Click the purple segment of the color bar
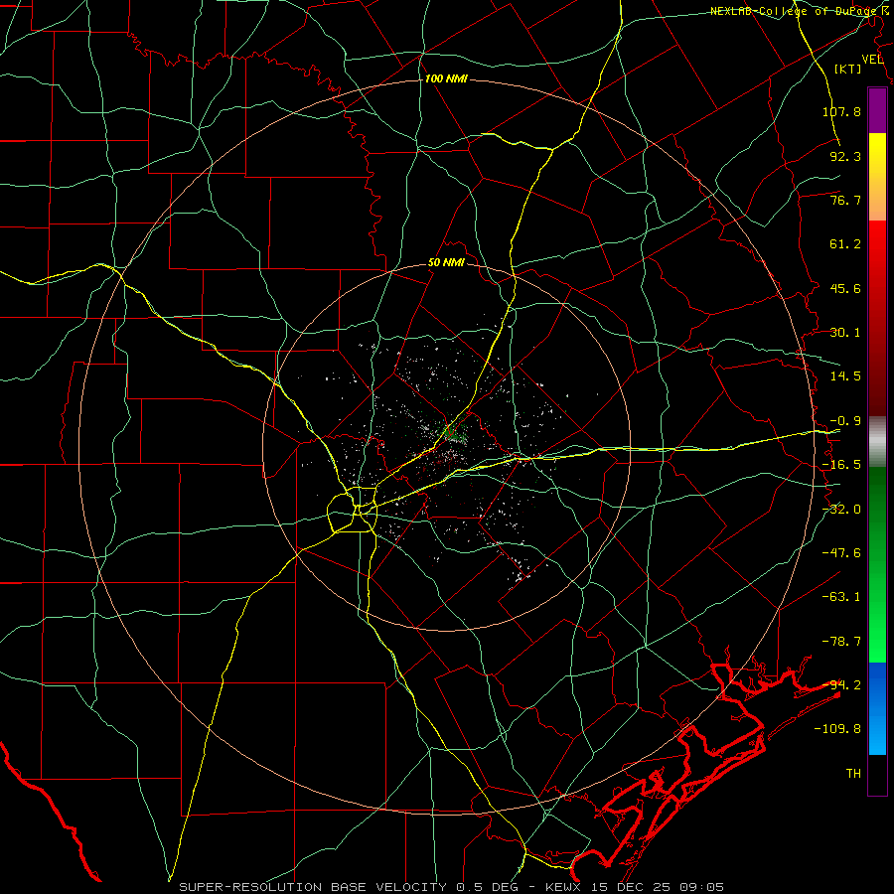Viewport: 894px width, 894px height. (877, 110)
